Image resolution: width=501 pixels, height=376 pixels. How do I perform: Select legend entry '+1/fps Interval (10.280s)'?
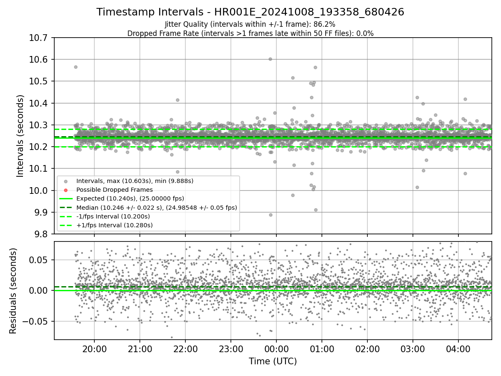point(114,225)
